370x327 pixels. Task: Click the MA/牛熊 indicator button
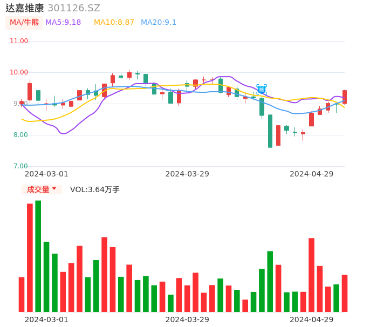point(24,23)
